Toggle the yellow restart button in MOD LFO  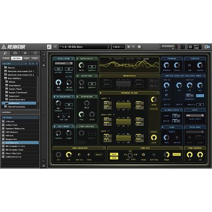point(176,155)
